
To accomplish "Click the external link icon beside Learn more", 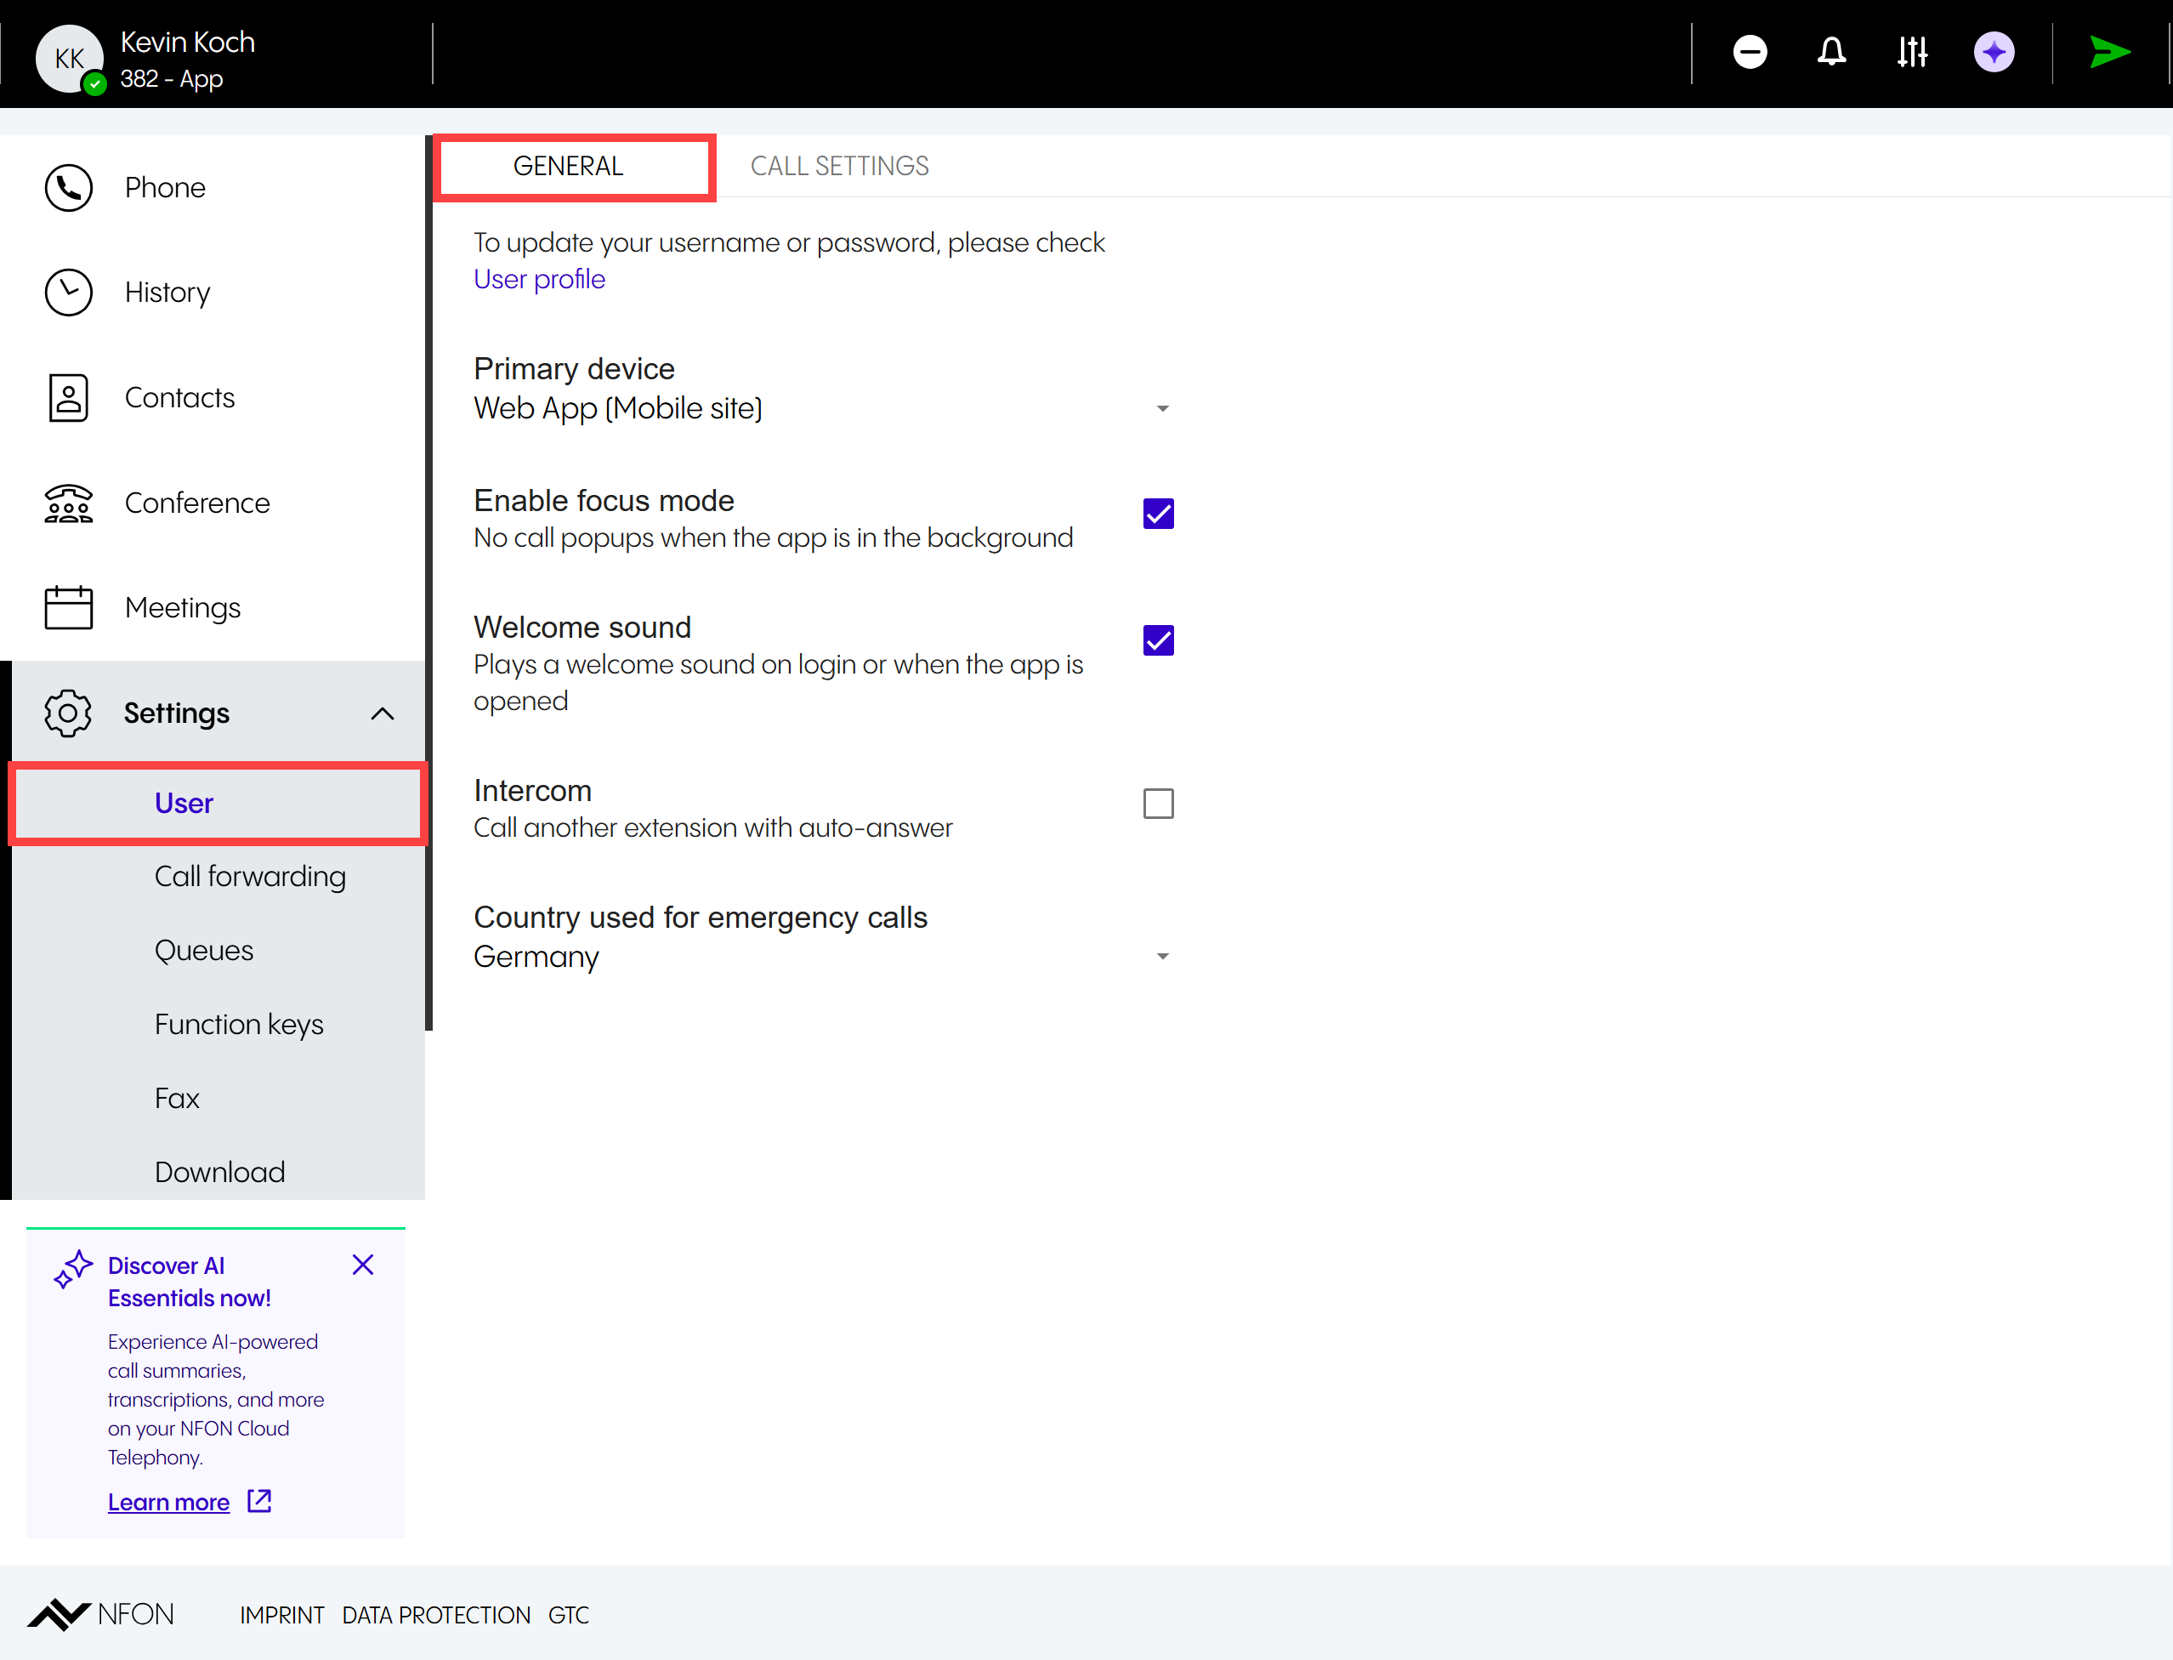I will [258, 1501].
